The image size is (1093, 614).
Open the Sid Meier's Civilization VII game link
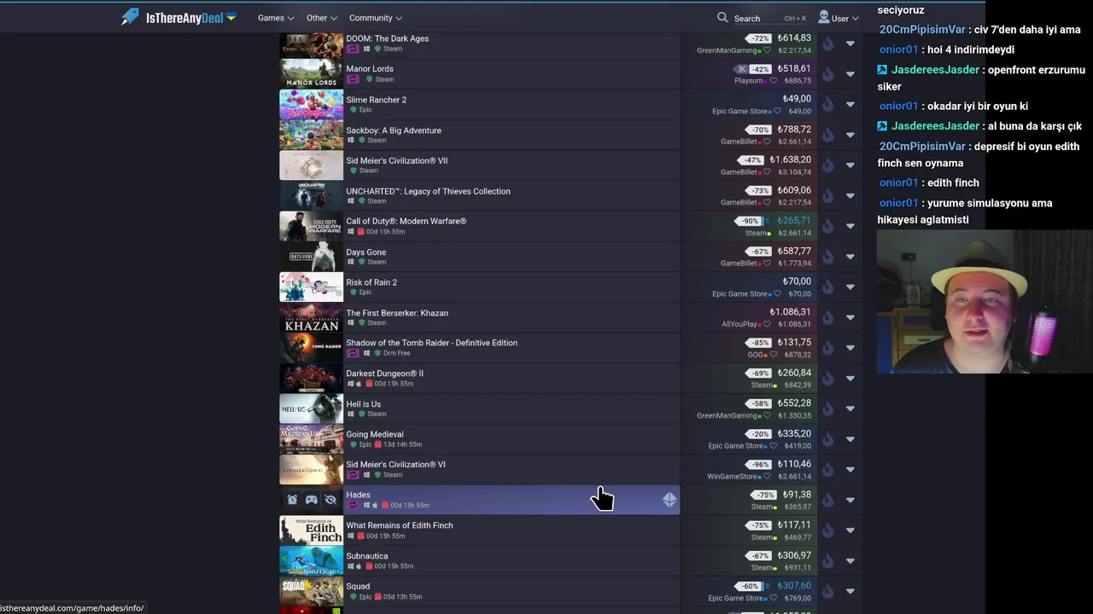click(x=396, y=160)
